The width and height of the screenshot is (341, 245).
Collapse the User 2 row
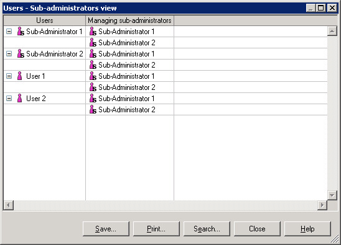pyautogui.click(x=9, y=98)
